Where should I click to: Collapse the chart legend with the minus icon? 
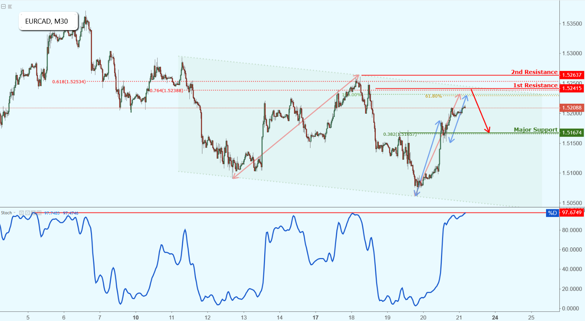[x=3, y=6]
